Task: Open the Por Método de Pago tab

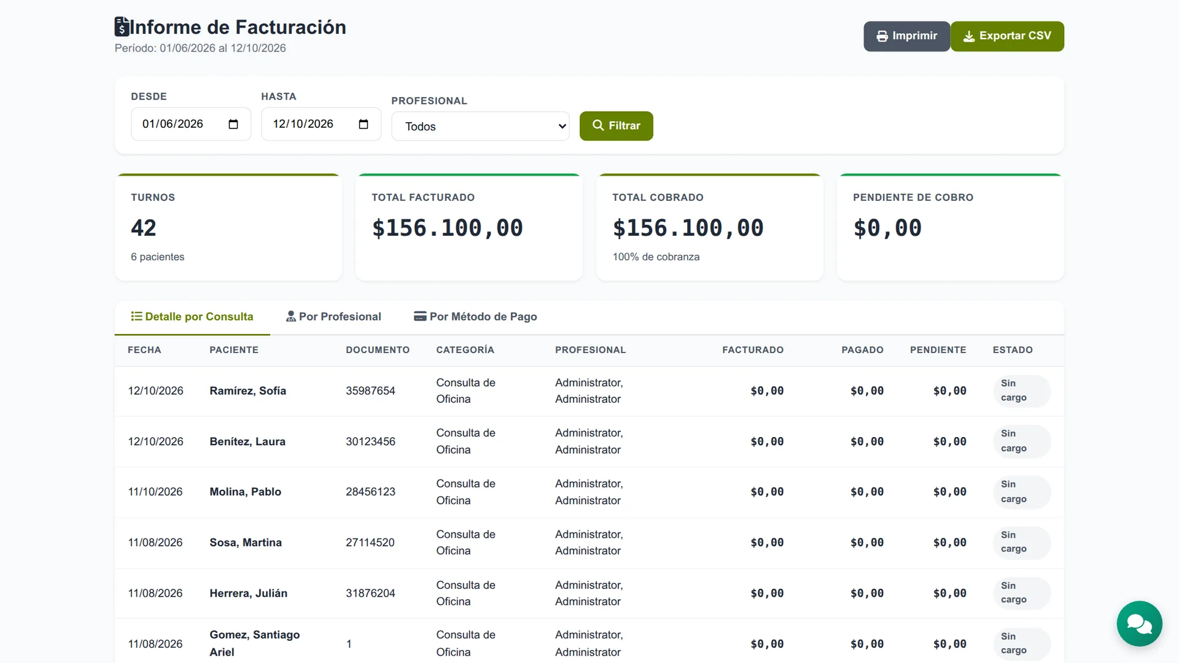Action: [x=475, y=317]
